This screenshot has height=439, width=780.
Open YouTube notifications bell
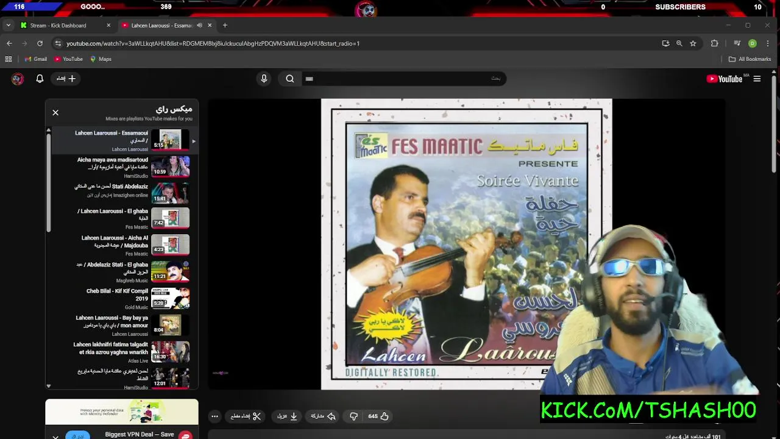coord(40,79)
